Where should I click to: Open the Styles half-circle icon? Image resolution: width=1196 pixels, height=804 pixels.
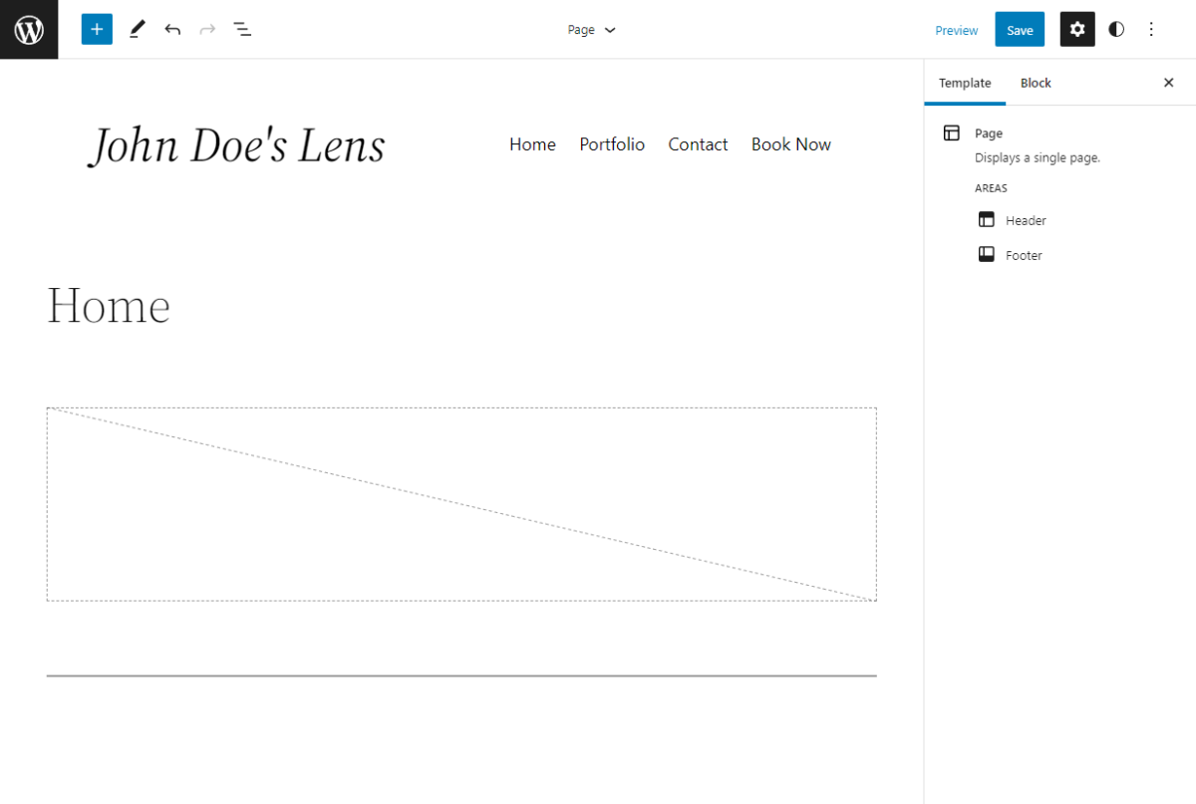click(x=1116, y=30)
